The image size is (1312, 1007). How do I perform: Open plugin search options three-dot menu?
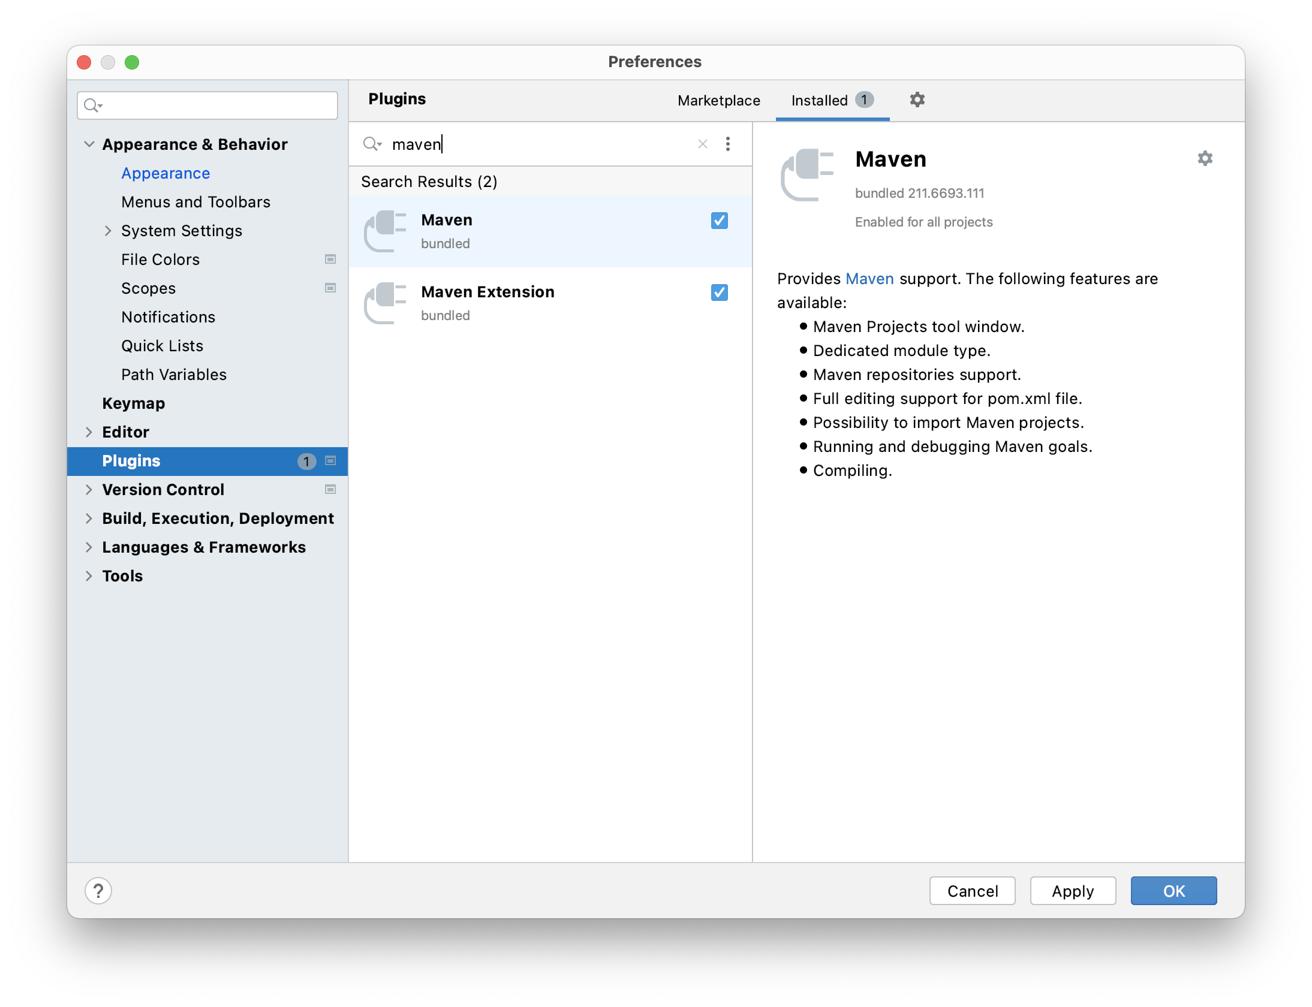pyautogui.click(x=727, y=144)
